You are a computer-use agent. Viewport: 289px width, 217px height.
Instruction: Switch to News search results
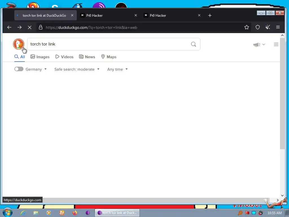(x=87, y=57)
